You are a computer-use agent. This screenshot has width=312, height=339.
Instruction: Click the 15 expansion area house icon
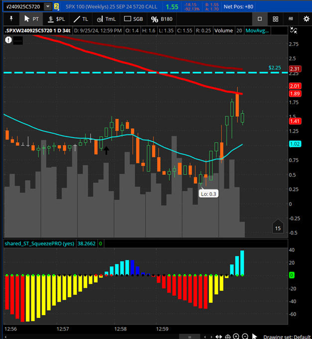pyautogui.click(x=278, y=226)
